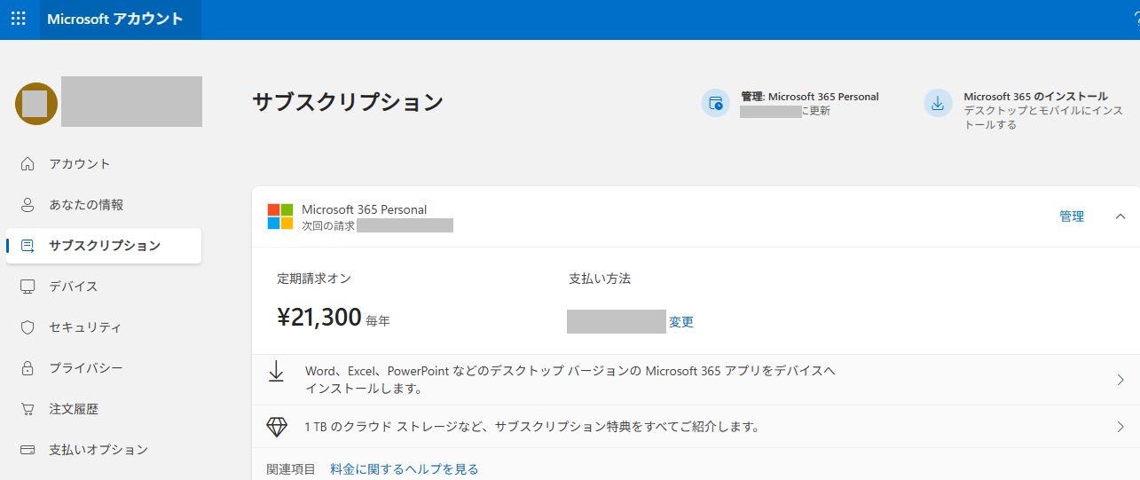Click the blue 管理 link
The height and width of the screenshot is (480, 1140).
coord(1072,216)
